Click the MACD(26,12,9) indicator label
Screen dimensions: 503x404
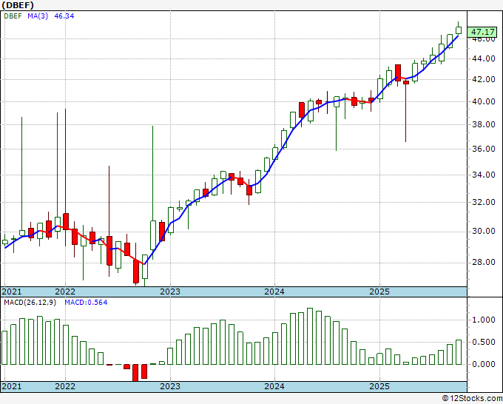pyautogui.click(x=30, y=303)
